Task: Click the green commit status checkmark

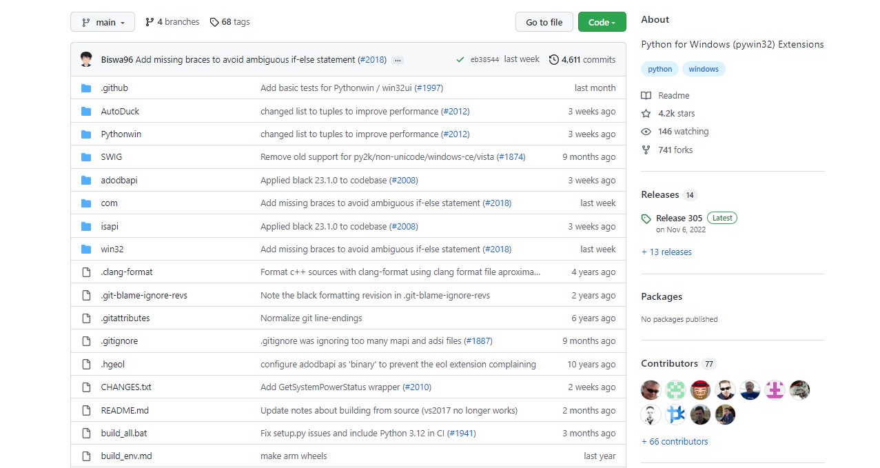Action: (460, 60)
